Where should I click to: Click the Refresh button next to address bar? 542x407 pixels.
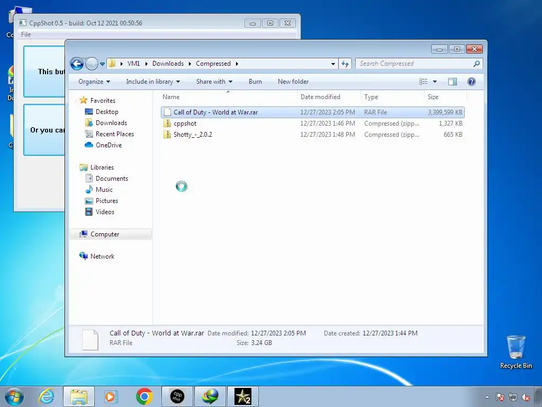coord(345,64)
